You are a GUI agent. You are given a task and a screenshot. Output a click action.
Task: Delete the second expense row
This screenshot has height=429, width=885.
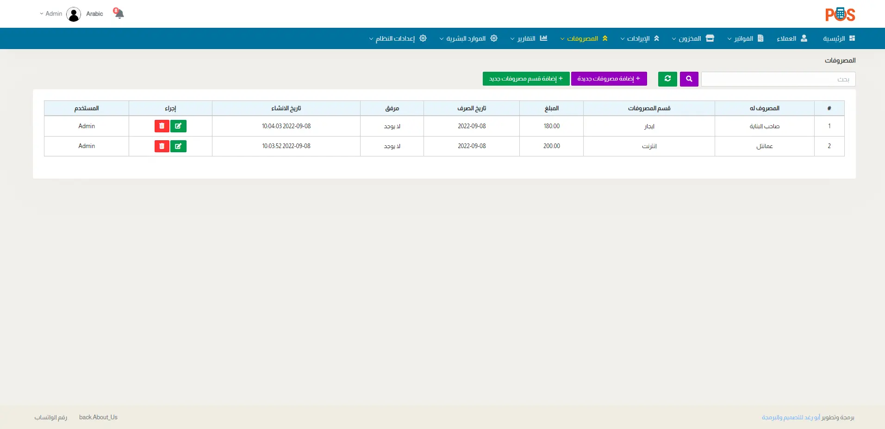pos(162,146)
